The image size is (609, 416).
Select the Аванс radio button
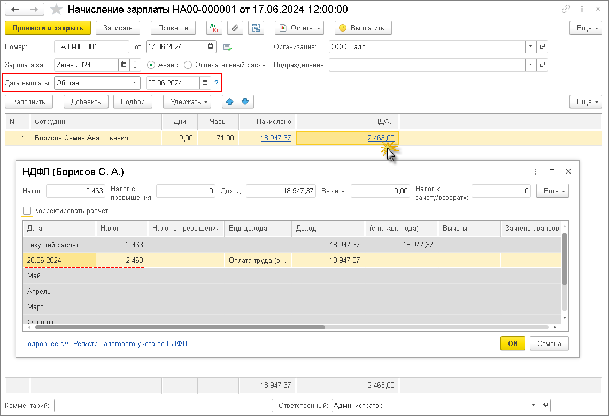point(151,65)
